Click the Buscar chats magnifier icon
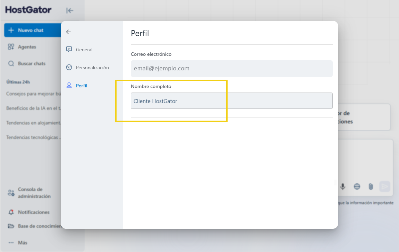Image resolution: width=399 pixels, height=252 pixels. pyautogui.click(x=11, y=63)
